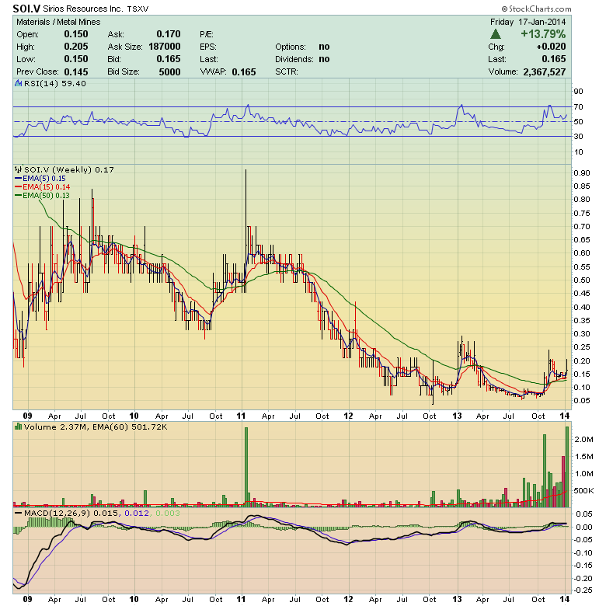The image size is (606, 606).
Task: Click the Prev Close value 0.145
Action: [76, 72]
